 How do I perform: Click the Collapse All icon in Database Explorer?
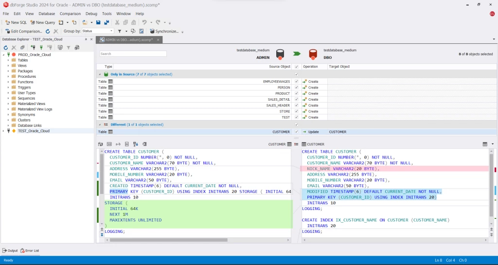[22, 48]
